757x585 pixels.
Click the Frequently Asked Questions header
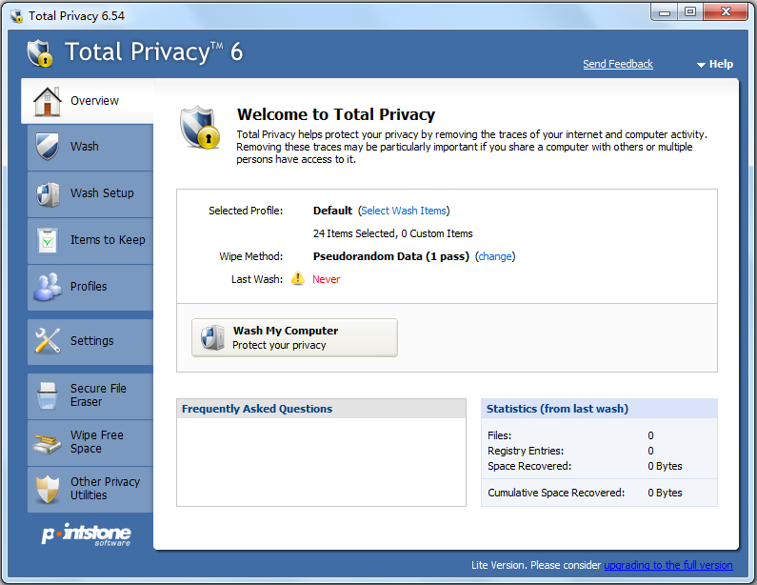pyautogui.click(x=321, y=409)
